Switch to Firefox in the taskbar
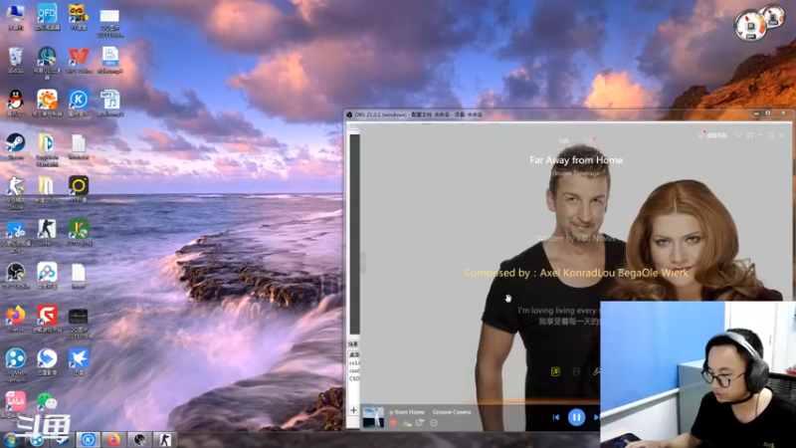The image size is (796, 448). [113, 440]
